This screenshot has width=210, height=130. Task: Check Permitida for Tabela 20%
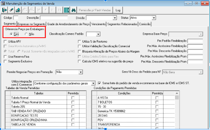(73, 107)
